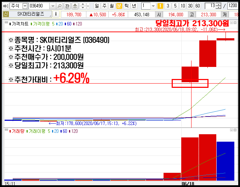Screen dimensions: 240x187
Task: Select the 년 yearly chart period
Action: click(134, 6)
